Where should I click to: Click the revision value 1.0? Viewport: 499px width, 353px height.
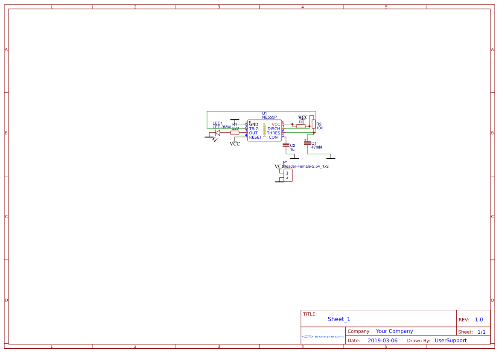coord(479,320)
